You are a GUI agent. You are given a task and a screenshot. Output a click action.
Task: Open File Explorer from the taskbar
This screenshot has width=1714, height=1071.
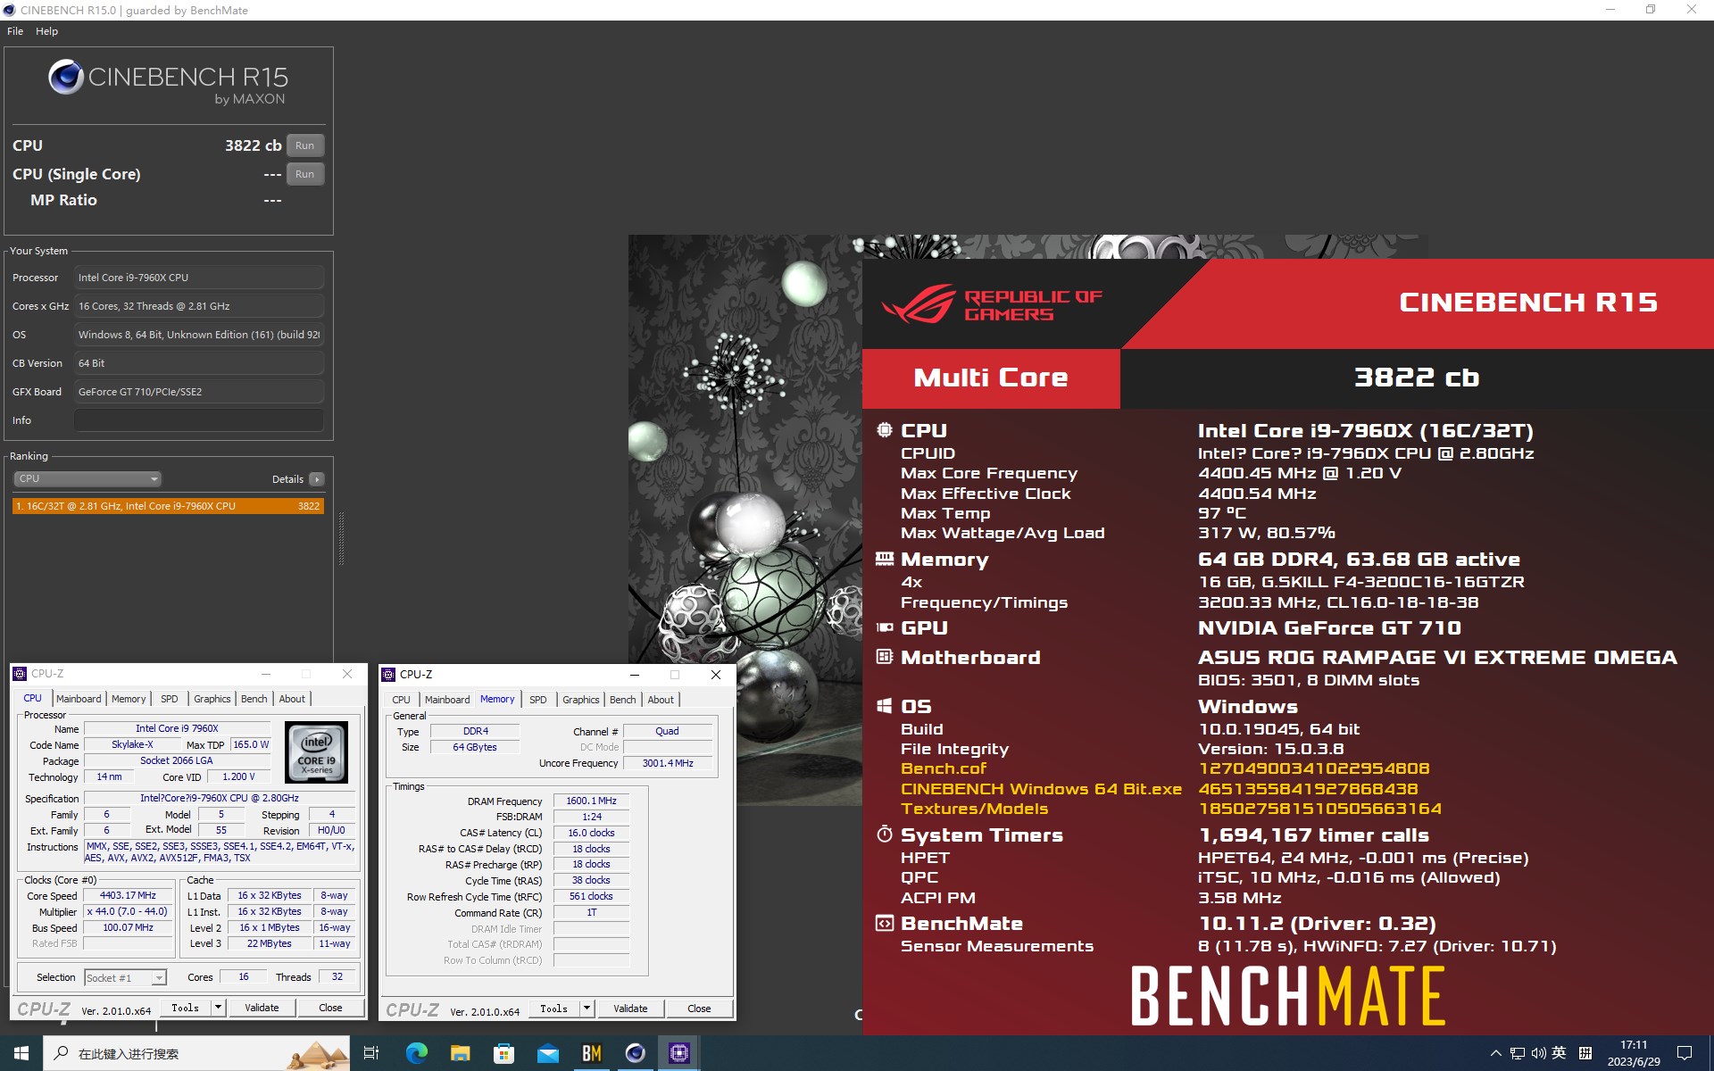(460, 1053)
